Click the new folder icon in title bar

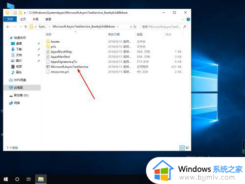[20, 13]
